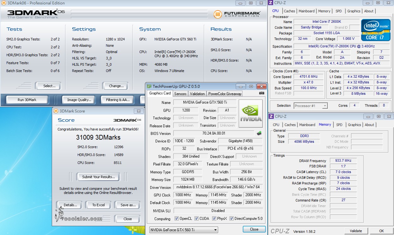Open the Processor #1 selection dropdown

click(x=311, y=106)
